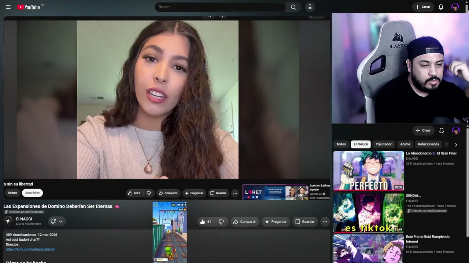Image resolution: width=469 pixels, height=263 pixels.
Task: Click Compartir beside the 8,5 K like count
Action: coord(168,193)
